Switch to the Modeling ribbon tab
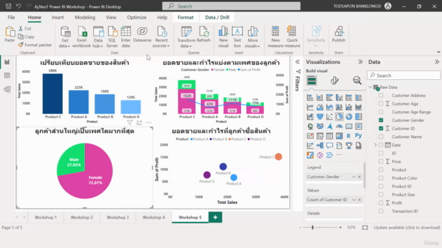442x248 pixels. pos(85,17)
